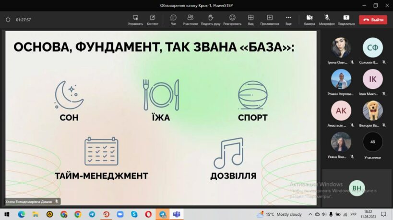
Task: Click the Контент toolbar icon
Action: (153, 19)
